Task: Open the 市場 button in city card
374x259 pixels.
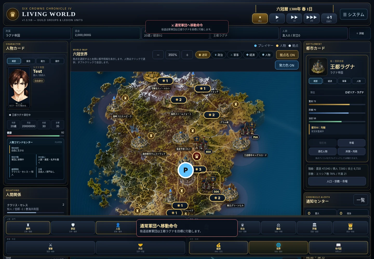Action: (351, 143)
